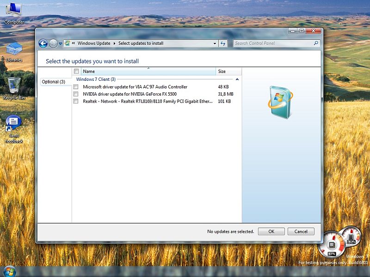This screenshot has height=277, width=370.
Task: Click the CPU meter gadget dial
Action: [x=332, y=245]
